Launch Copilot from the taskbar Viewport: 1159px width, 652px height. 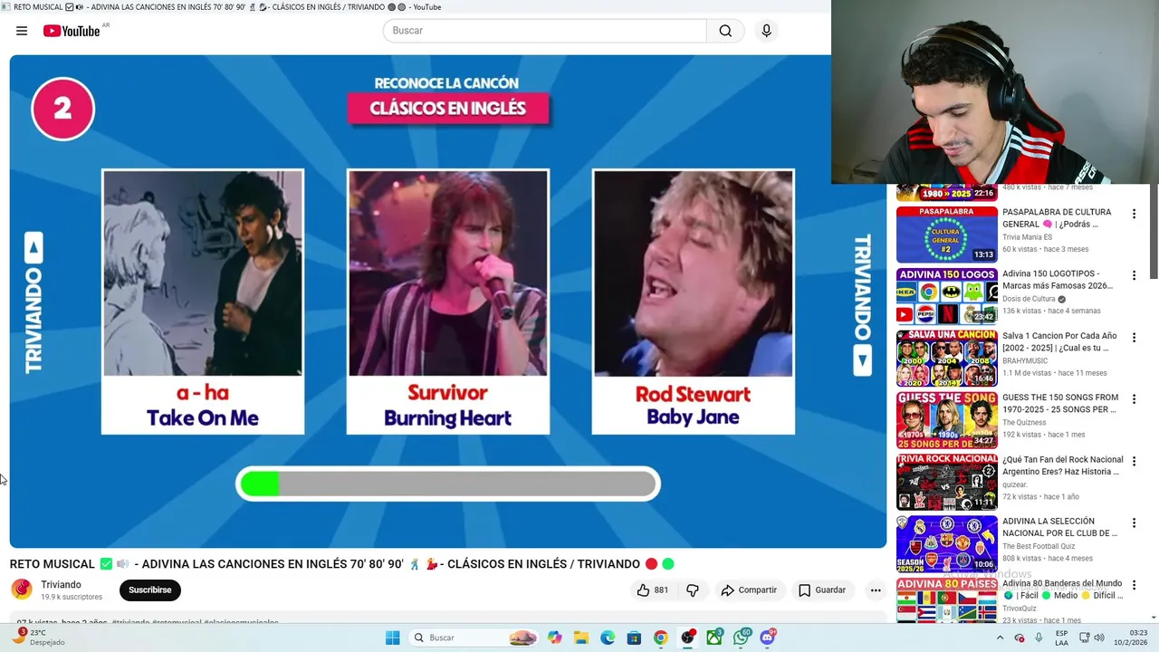(x=554, y=638)
